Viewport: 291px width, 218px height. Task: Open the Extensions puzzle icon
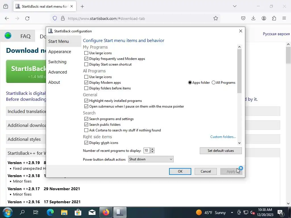pos(274,18)
